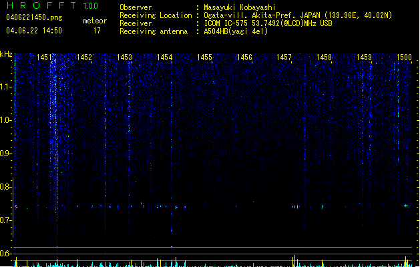Click the 1500 time axis marker
Viewport: 420px width, 267px height.
(x=404, y=57)
